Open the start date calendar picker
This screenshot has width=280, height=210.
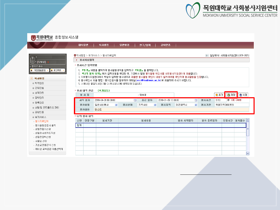point(135,100)
